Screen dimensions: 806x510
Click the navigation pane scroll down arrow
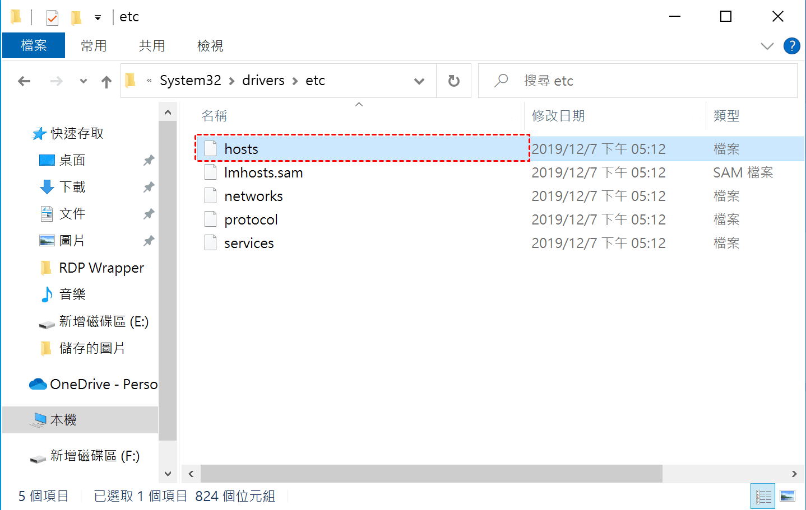point(168,473)
